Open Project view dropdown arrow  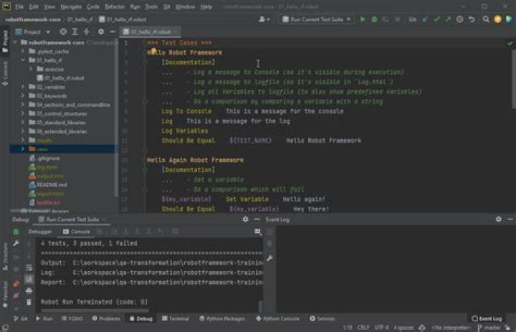pyautogui.click(x=48, y=32)
